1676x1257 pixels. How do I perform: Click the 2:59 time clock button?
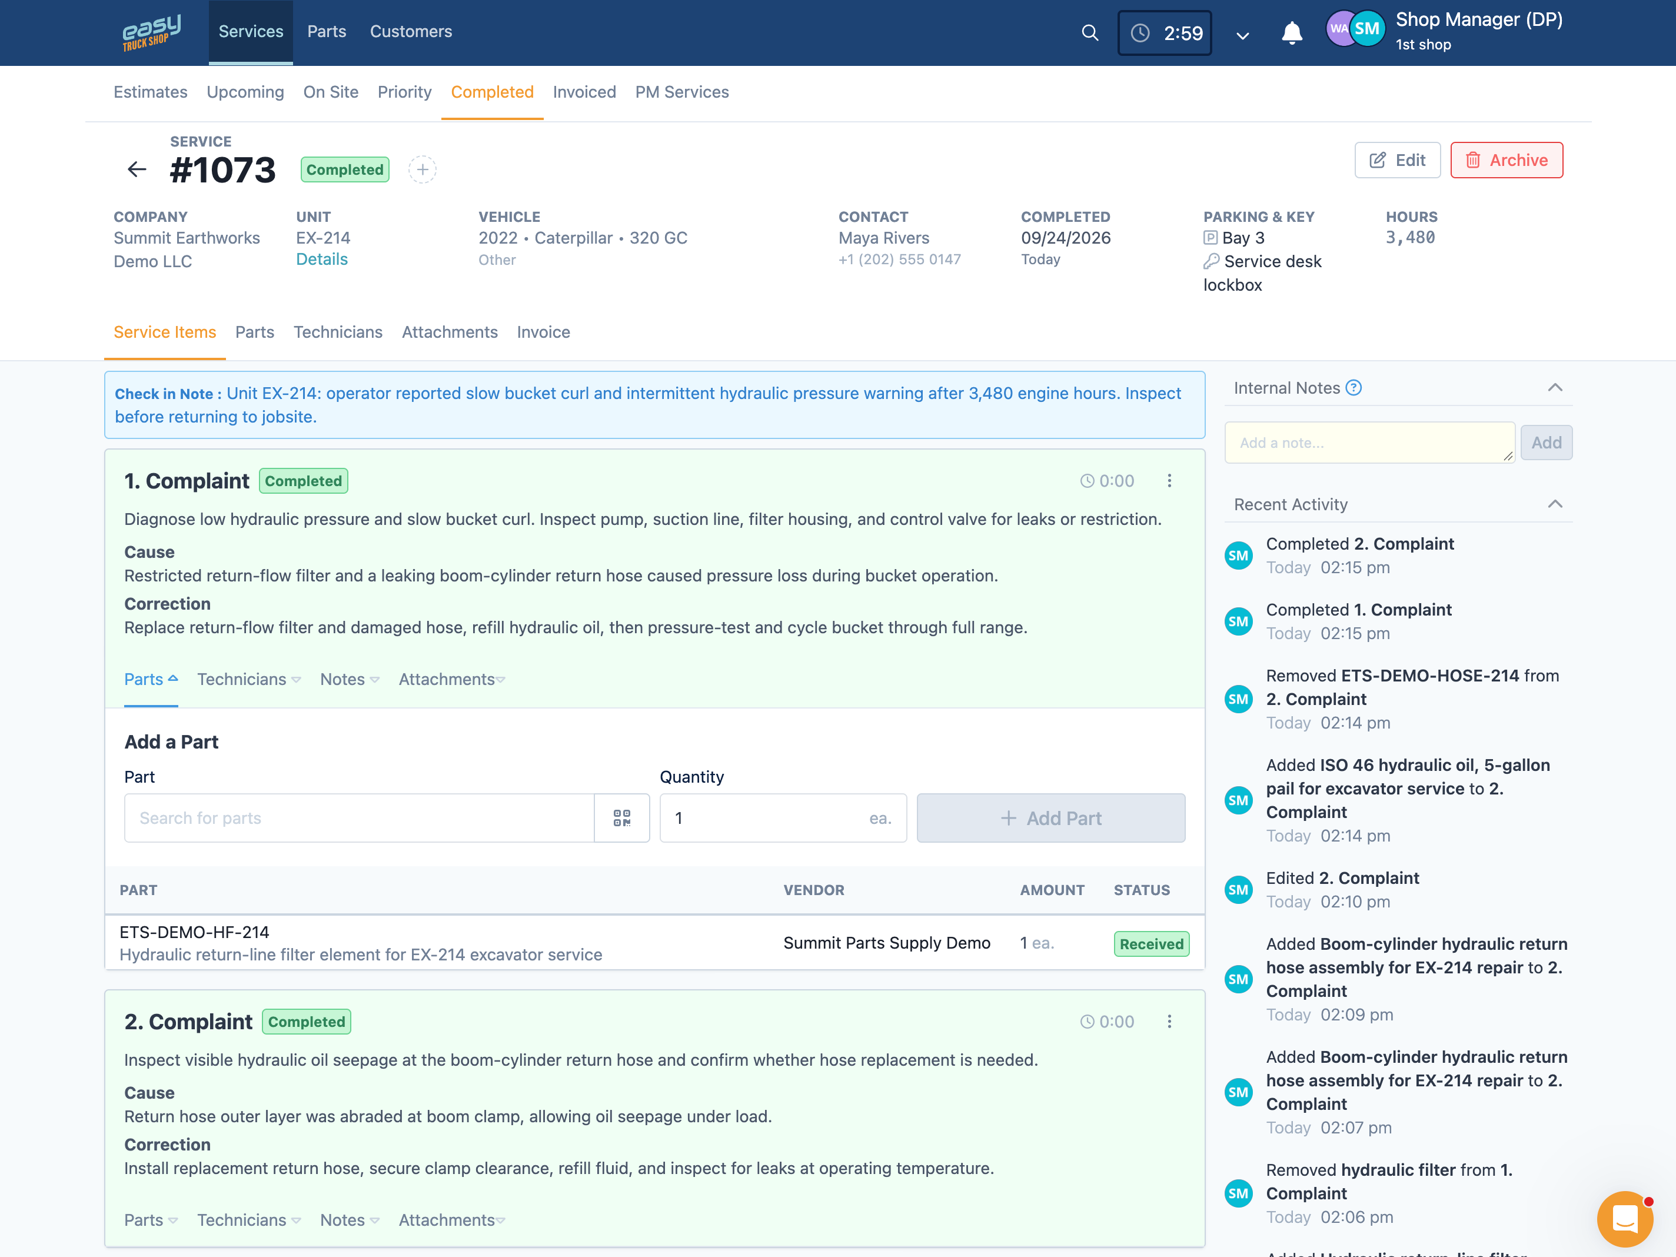[1165, 32]
